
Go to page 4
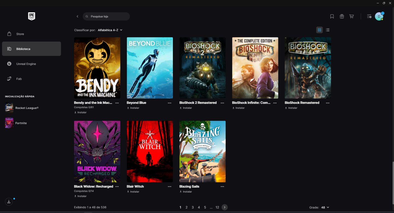coord(199,208)
